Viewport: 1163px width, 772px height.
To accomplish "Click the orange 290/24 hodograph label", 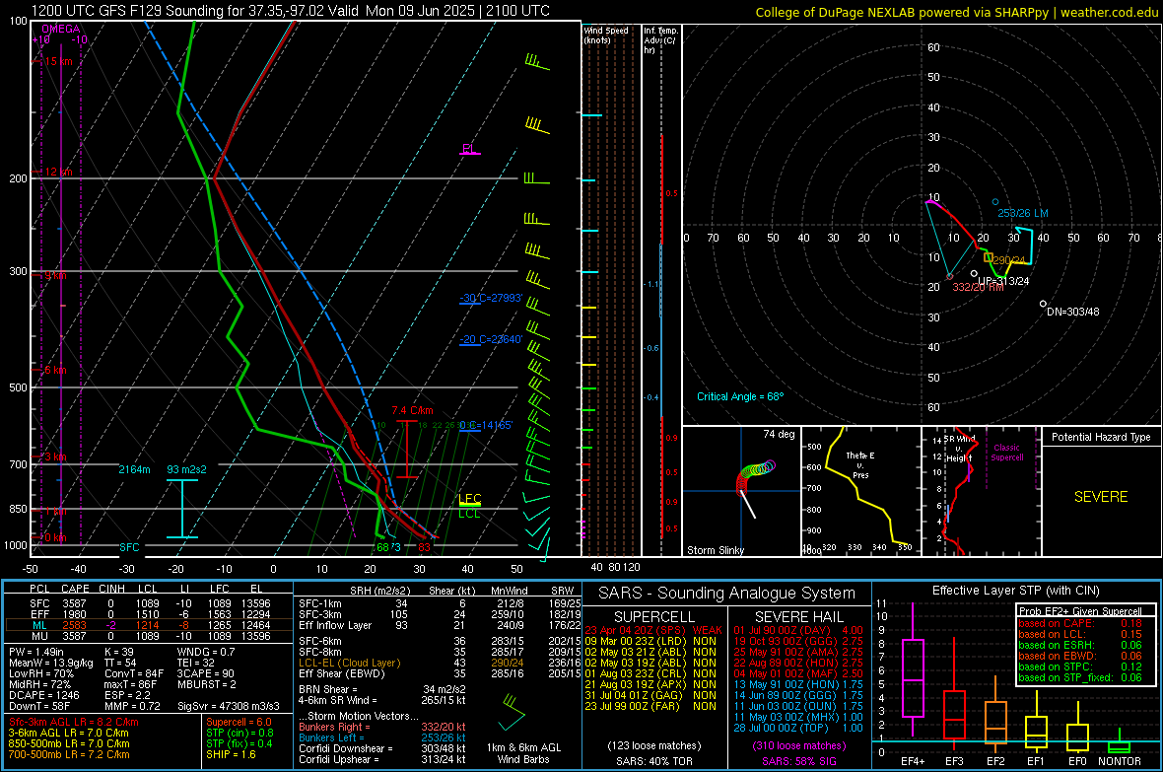I will coord(1008,260).
